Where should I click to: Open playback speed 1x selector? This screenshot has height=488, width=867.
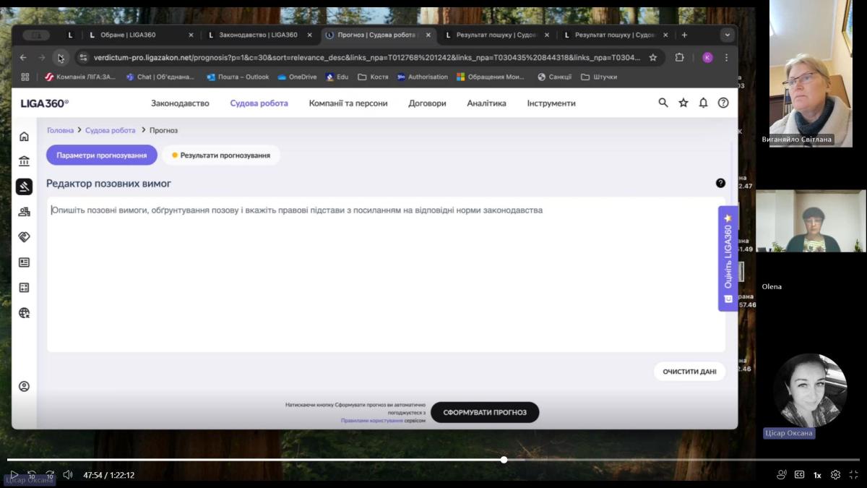tap(817, 475)
